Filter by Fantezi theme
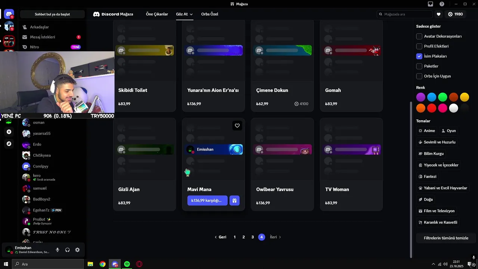This screenshot has height=269, width=478. 428,176
